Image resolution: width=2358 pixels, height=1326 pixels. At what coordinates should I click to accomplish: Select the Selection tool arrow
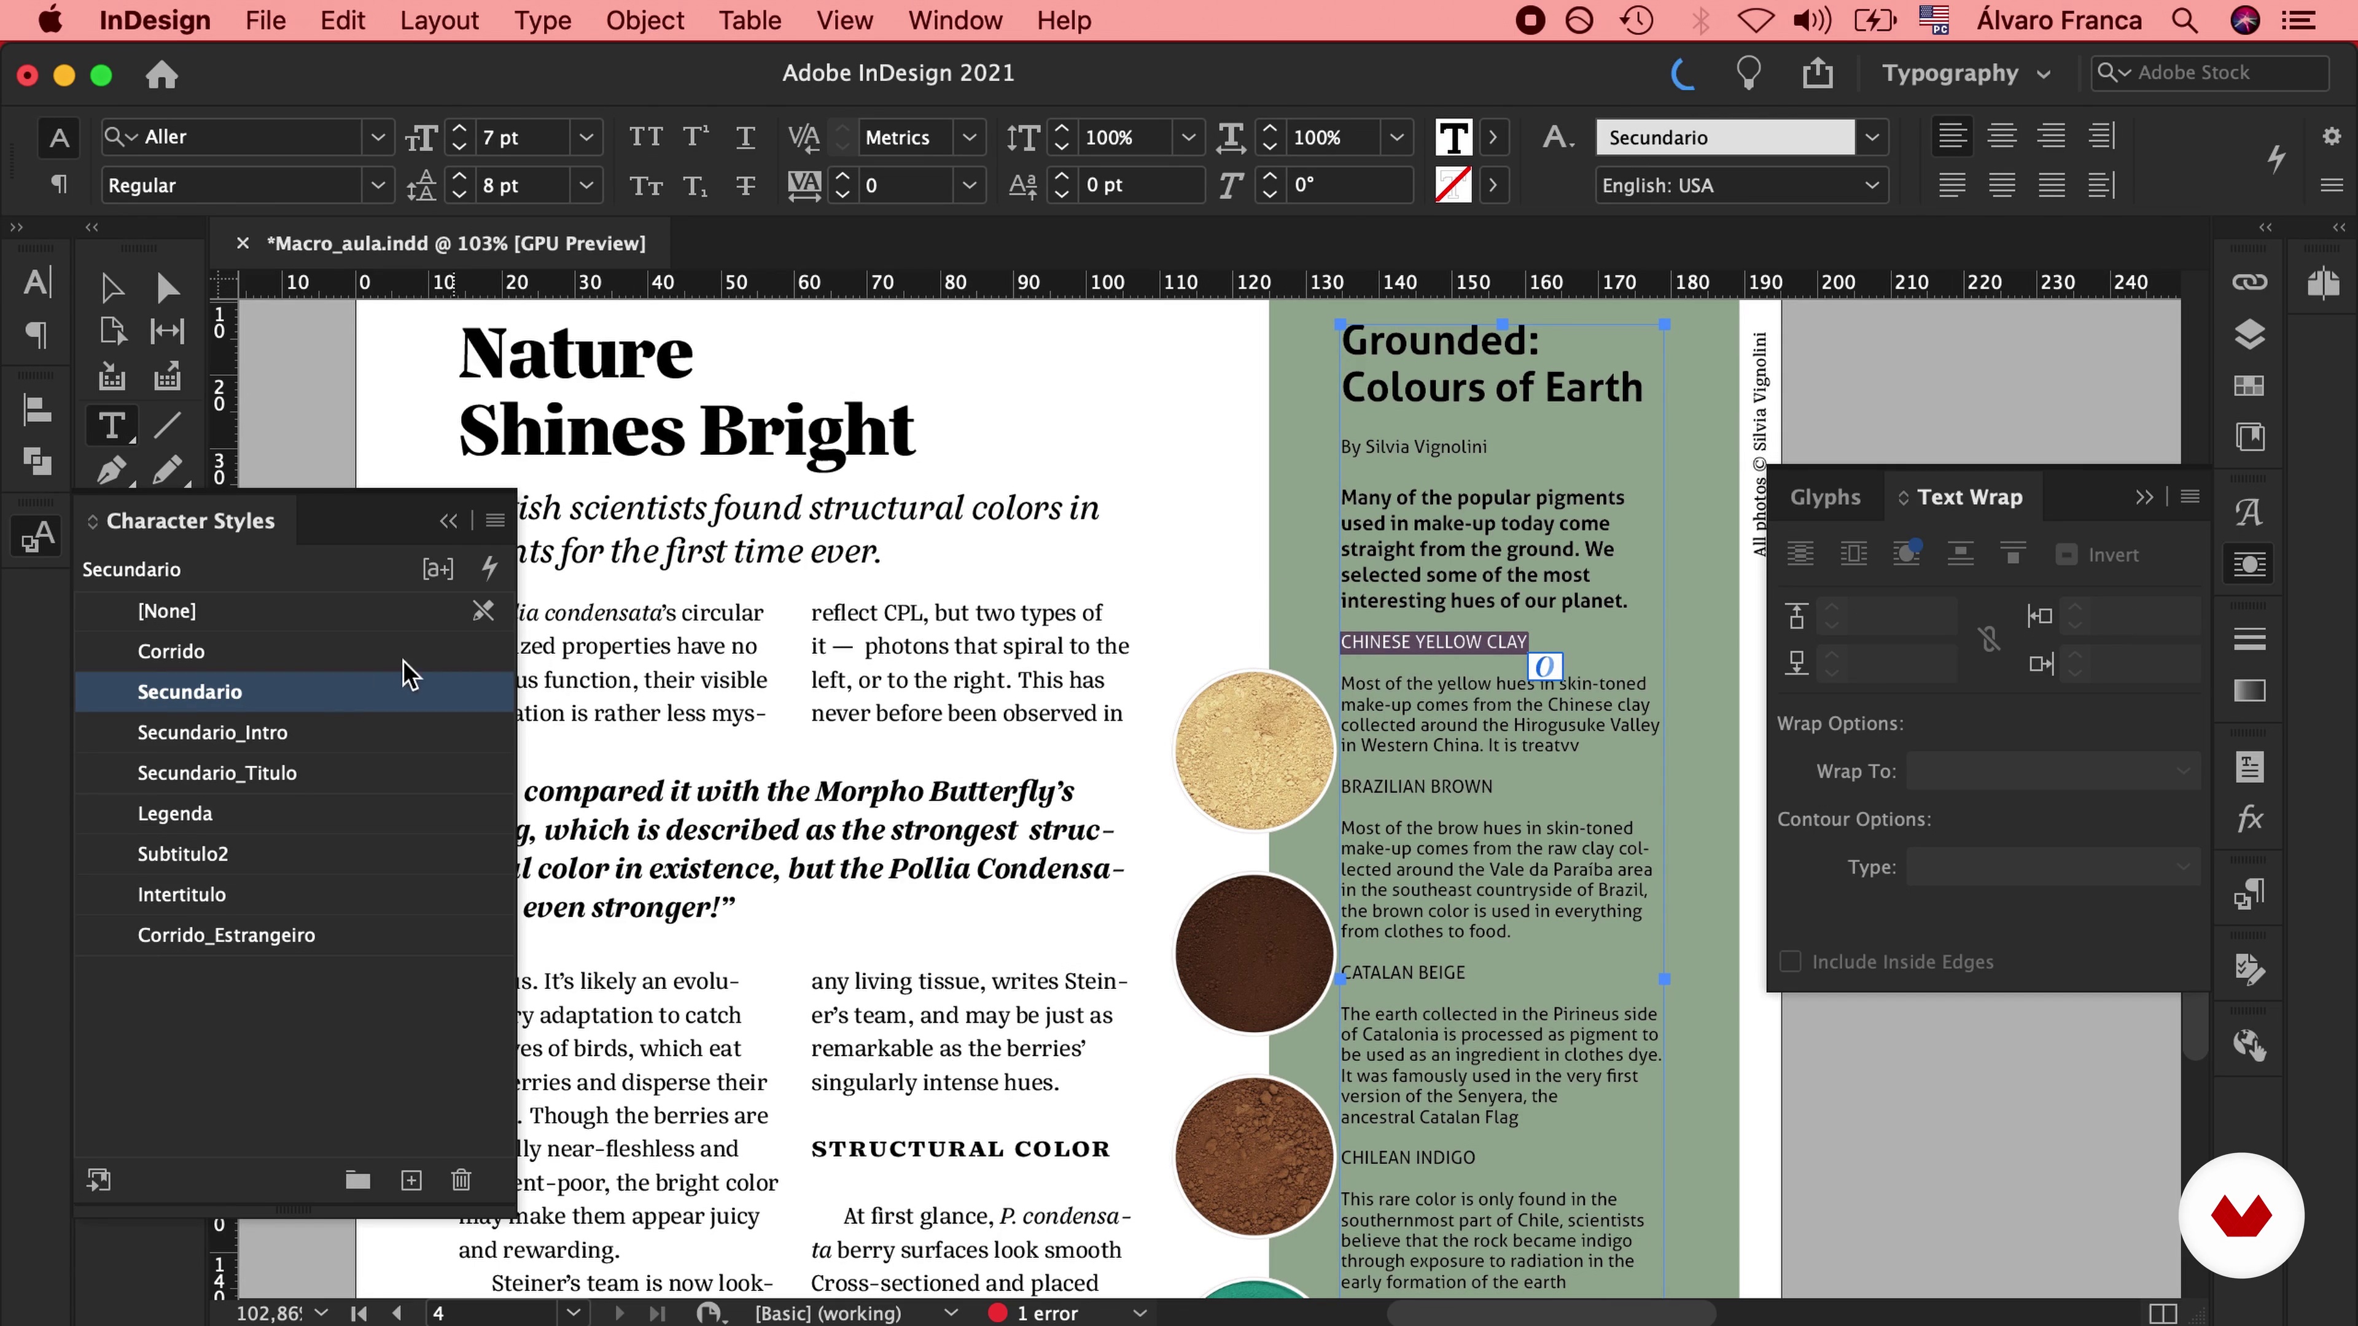[112, 289]
